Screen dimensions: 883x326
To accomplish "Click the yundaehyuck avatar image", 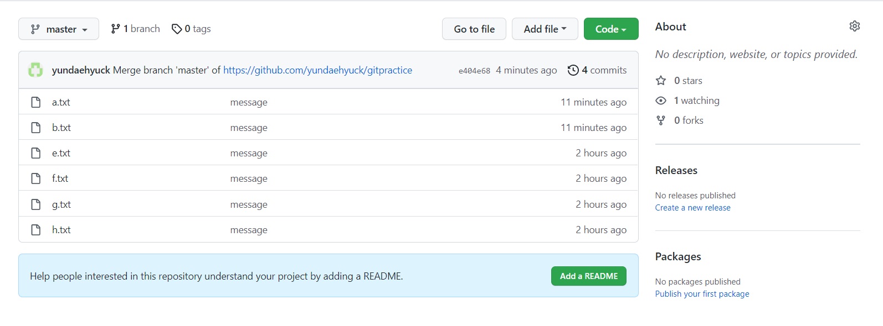I will [x=35, y=70].
